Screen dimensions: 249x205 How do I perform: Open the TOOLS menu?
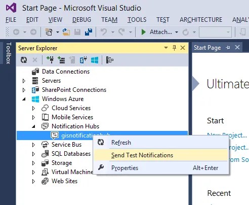tap(137, 20)
